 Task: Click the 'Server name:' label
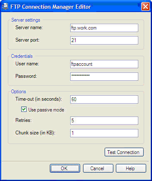tap(29, 27)
